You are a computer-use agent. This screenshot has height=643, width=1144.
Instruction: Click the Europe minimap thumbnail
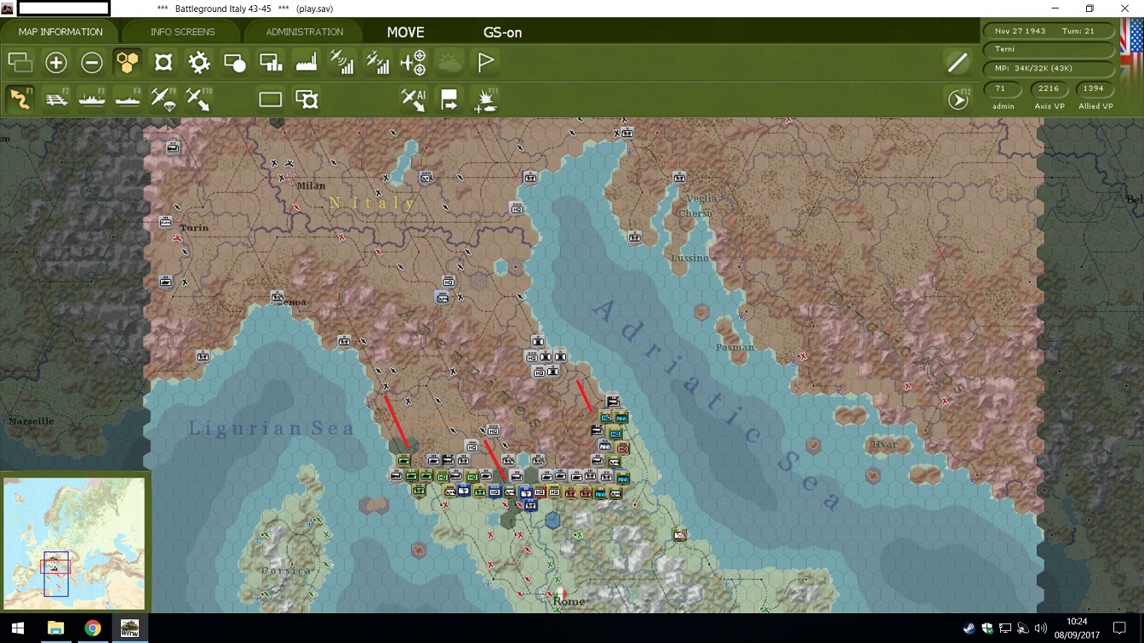(74, 543)
